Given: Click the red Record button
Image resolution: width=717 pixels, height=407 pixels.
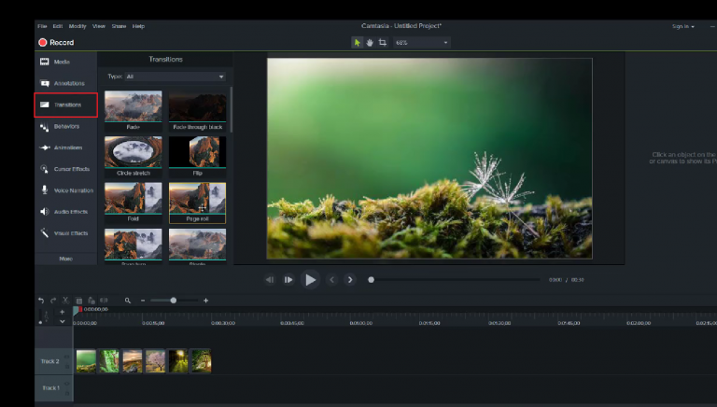Looking at the screenshot, I should point(56,43).
